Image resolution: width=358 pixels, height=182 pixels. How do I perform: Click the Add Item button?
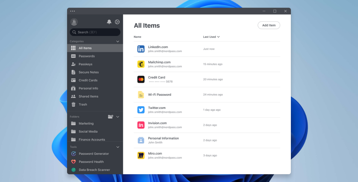[x=268, y=25]
